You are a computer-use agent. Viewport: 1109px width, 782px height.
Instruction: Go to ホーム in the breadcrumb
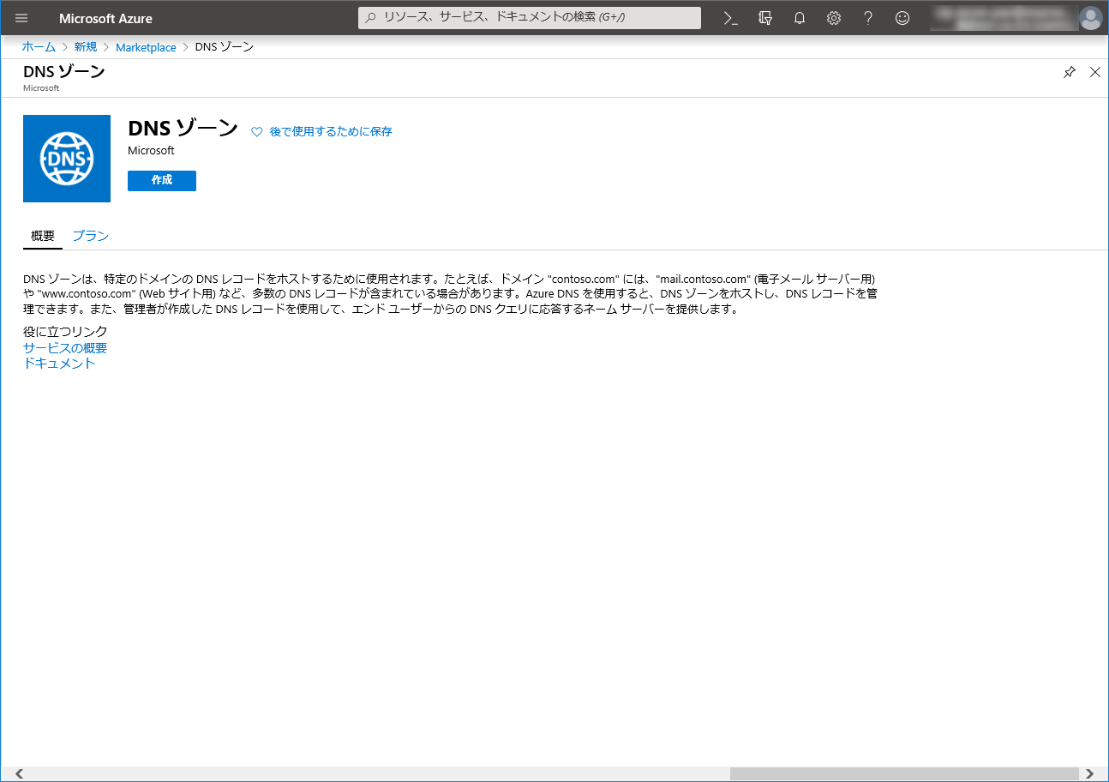click(39, 47)
